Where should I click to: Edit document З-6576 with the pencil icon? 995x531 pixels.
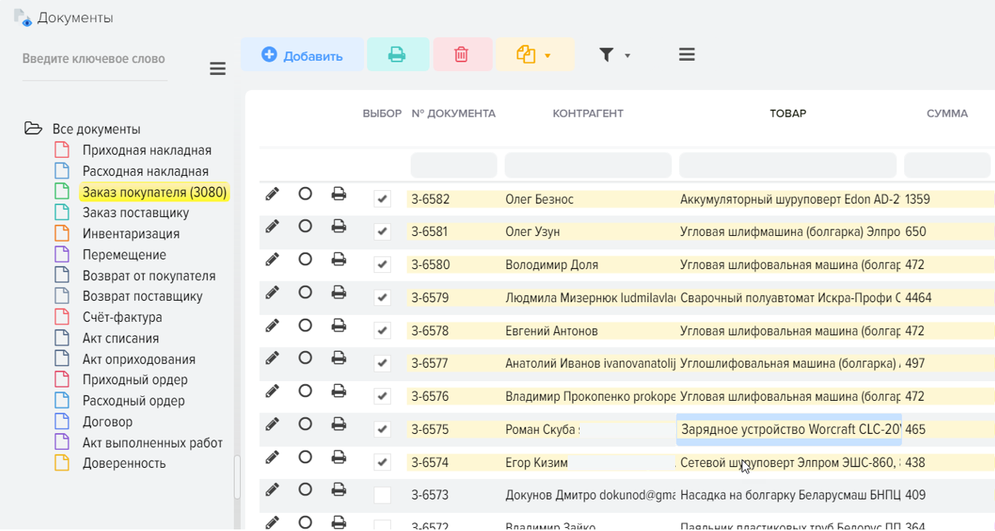pyautogui.click(x=272, y=391)
